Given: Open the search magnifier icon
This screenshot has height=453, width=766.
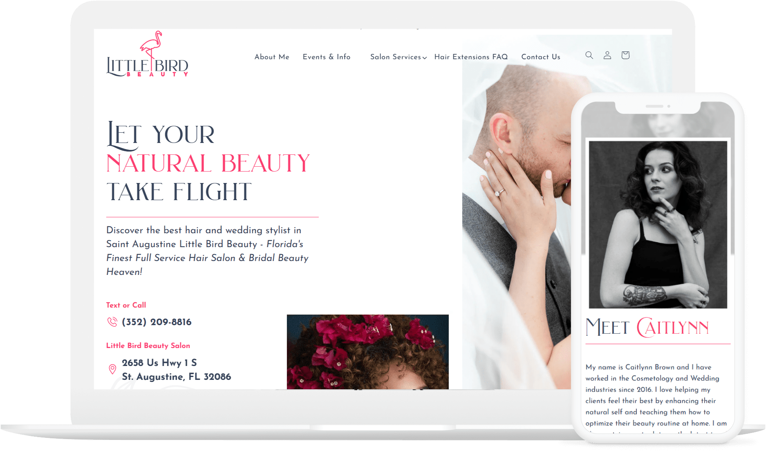Looking at the screenshot, I should pos(589,55).
